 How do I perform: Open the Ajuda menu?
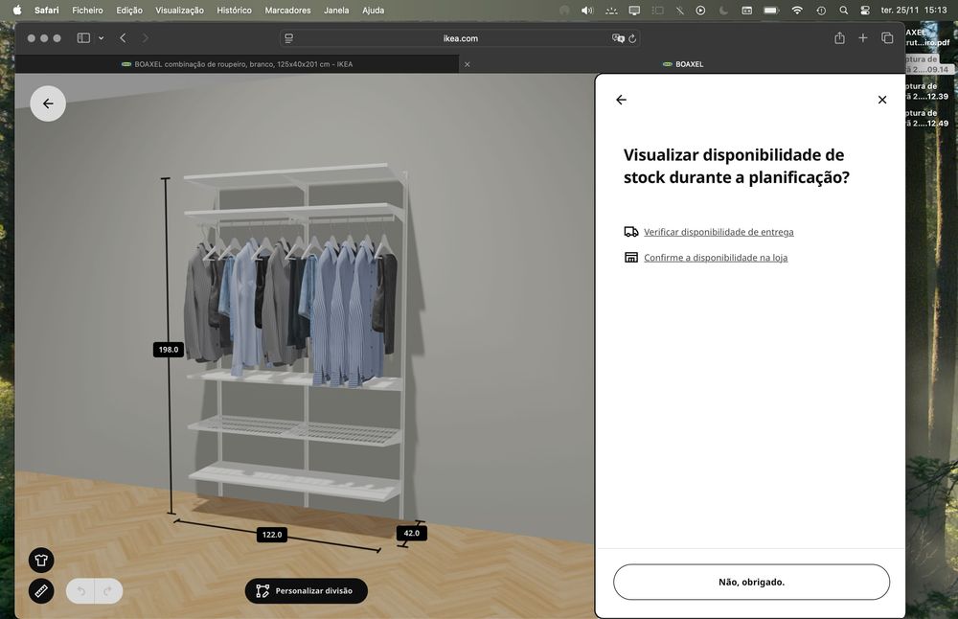pos(374,10)
